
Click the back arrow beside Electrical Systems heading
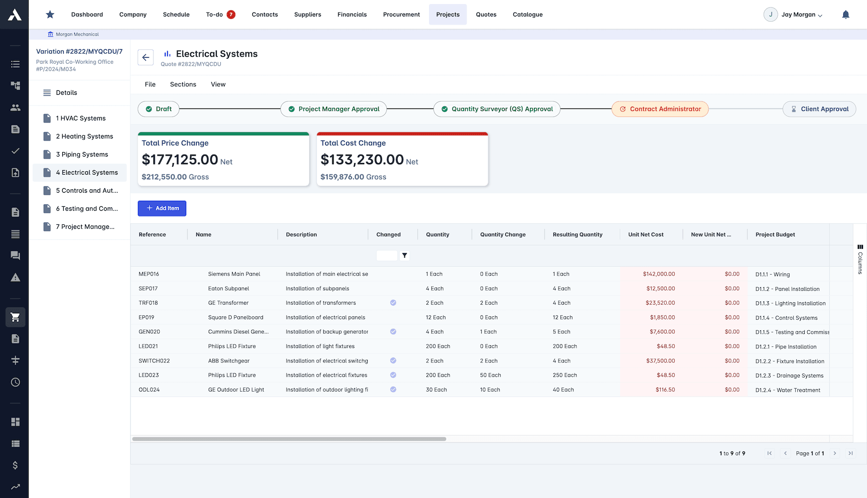point(146,57)
